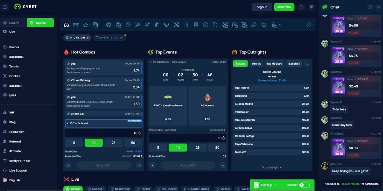Image resolution: width=383 pixels, height=191 pixels.
Task: Open favorites star icon
Action: tap(86, 25)
